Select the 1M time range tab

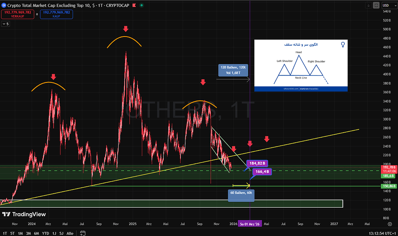20,233
